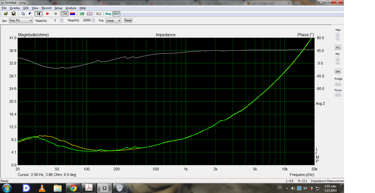
Task: Toggle the pause button in the toolbar
Action: (38, 14)
